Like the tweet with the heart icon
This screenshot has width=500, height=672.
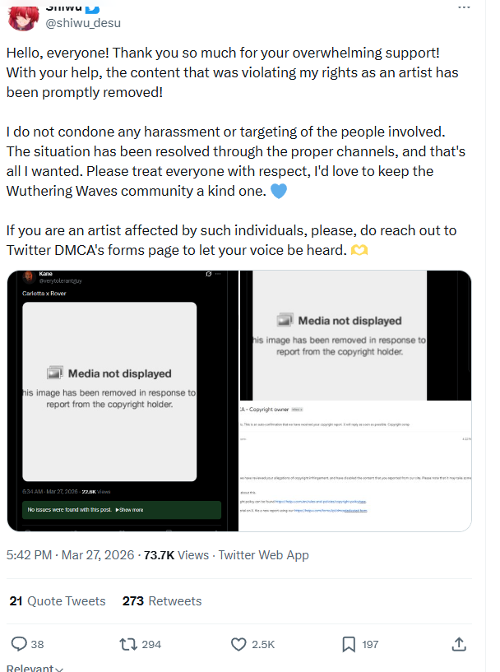(x=239, y=644)
